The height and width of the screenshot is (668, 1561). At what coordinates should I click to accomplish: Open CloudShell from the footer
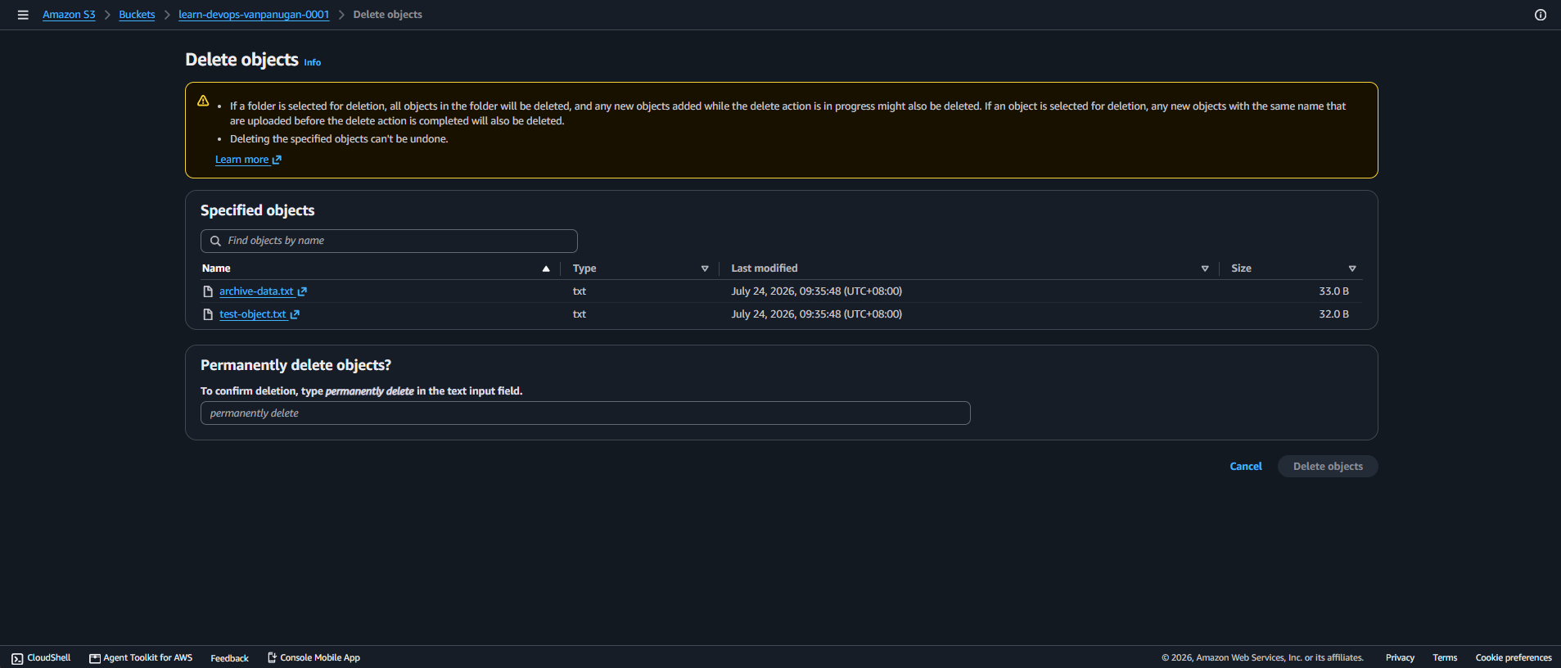(41, 658)
